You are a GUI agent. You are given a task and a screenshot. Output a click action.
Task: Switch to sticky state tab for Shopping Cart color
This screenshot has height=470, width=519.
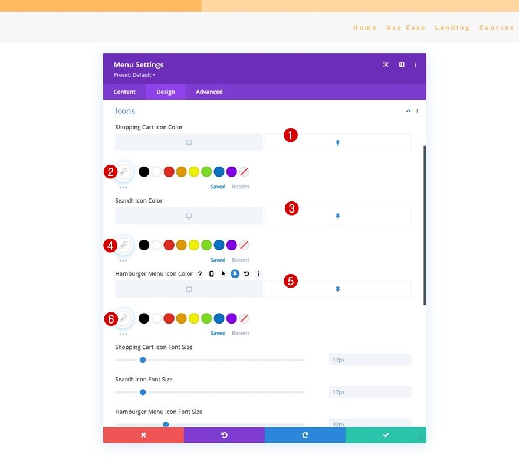click(x=337, y=143)
